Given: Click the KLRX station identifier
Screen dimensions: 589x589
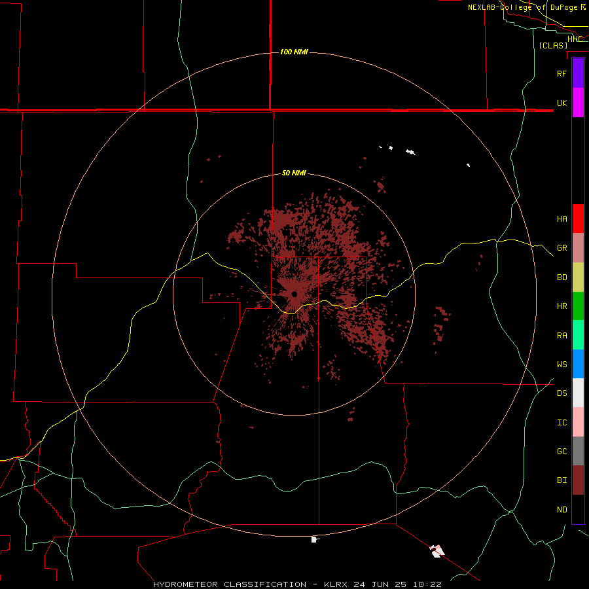Looking at the screenshot, I should (x=334, y=584).
